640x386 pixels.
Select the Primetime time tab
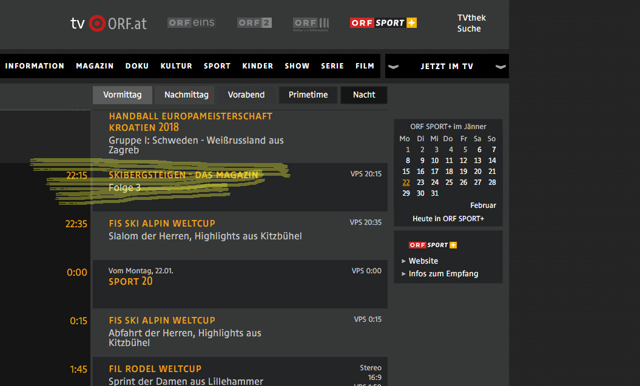[x=308, y=95]
